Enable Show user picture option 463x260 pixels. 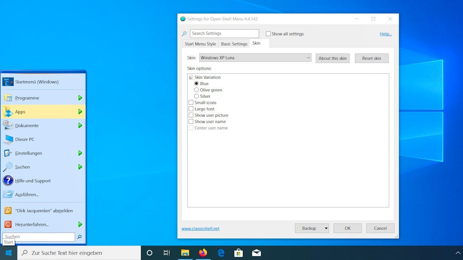[191, 115]
